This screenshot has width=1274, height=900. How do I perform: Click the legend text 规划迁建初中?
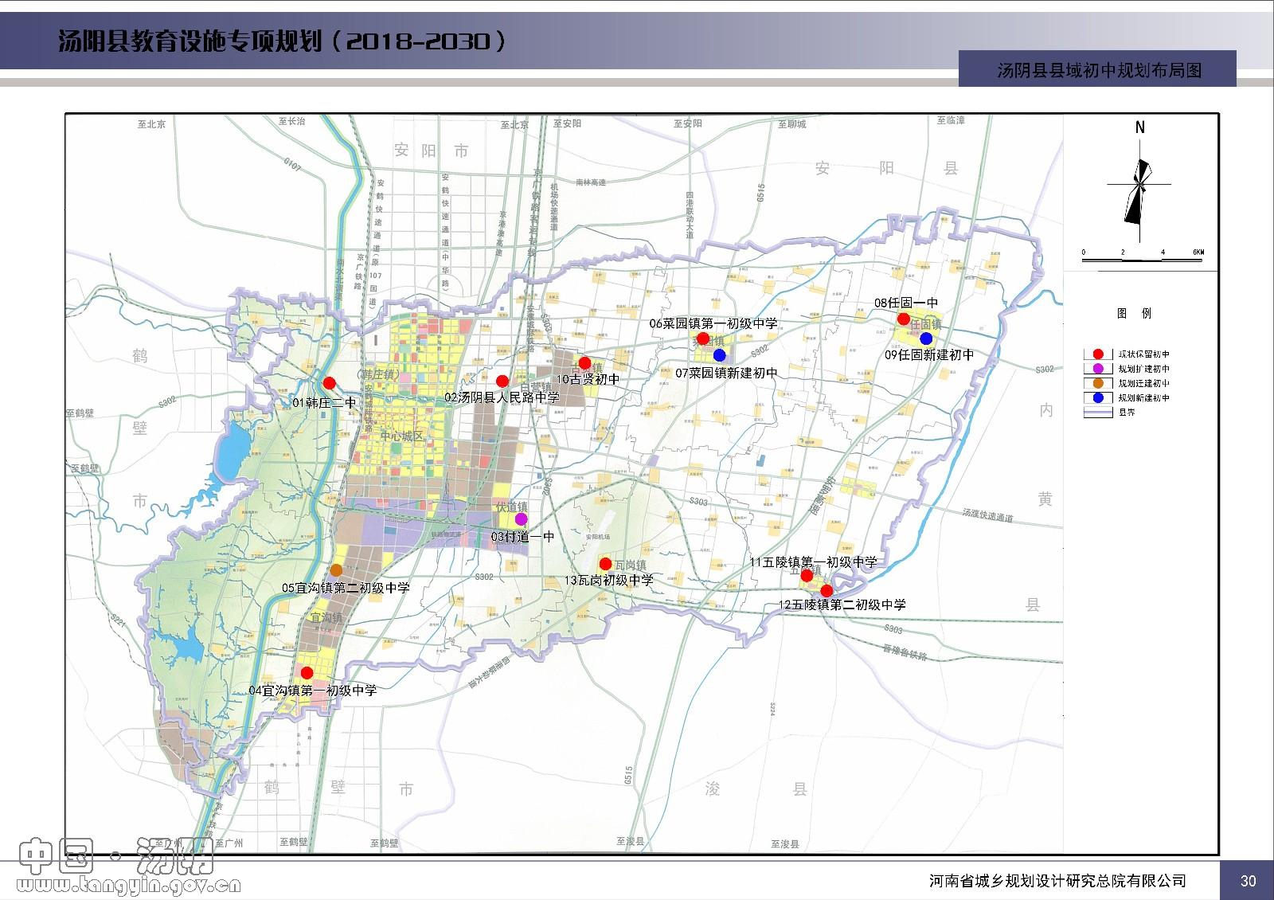coord(1144,383)
